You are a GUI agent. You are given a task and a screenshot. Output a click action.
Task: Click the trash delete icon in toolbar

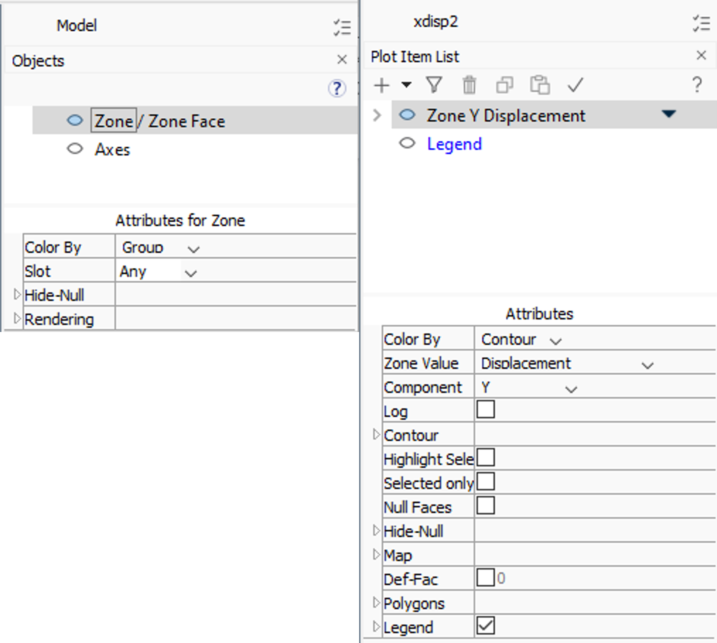coord(469,85)
